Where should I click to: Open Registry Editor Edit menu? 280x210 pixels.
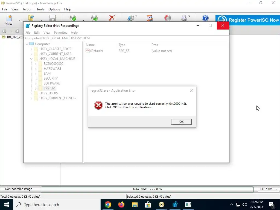coord(37,33)
